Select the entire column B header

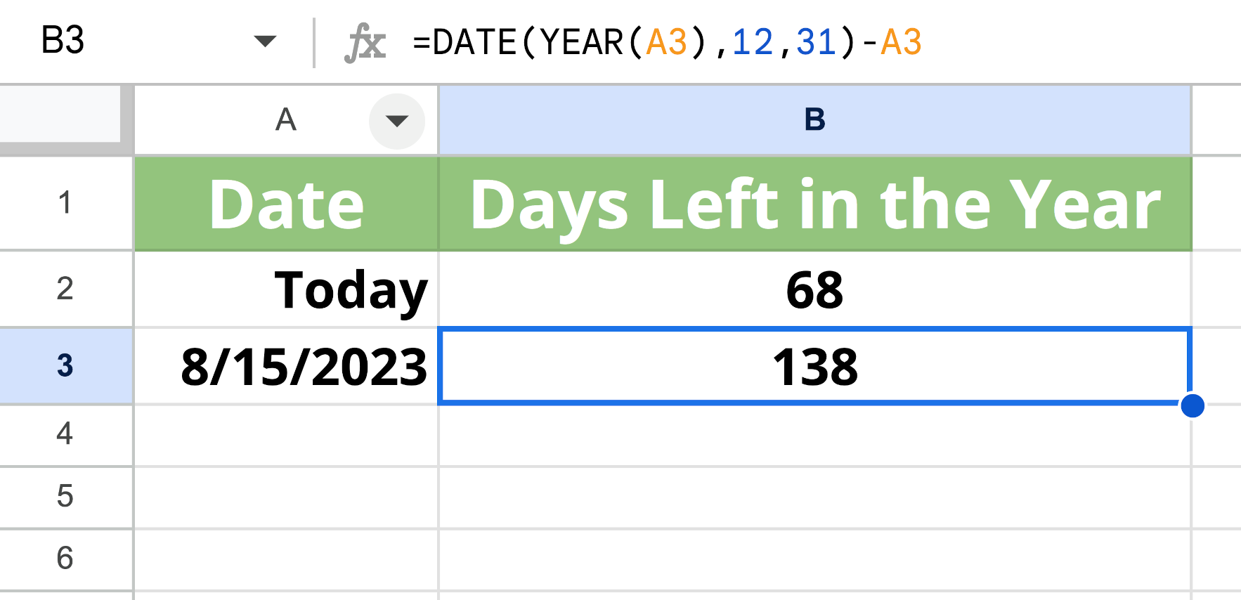pyautogui.click(x=814, y=121)
